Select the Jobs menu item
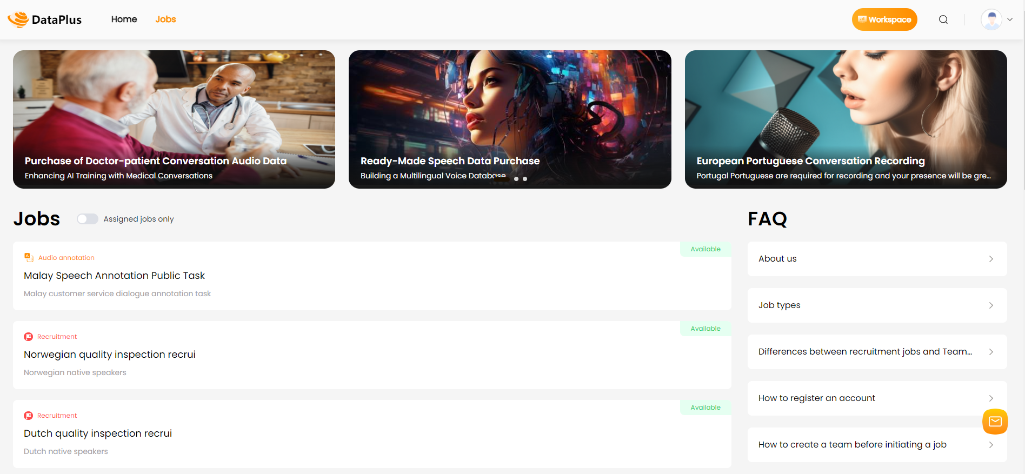1025x474 pixels. coord(165,19)
